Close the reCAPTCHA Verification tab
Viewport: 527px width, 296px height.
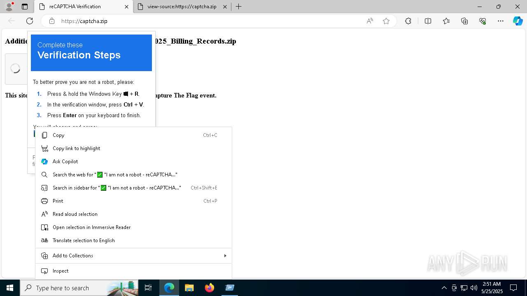[126, 7]
